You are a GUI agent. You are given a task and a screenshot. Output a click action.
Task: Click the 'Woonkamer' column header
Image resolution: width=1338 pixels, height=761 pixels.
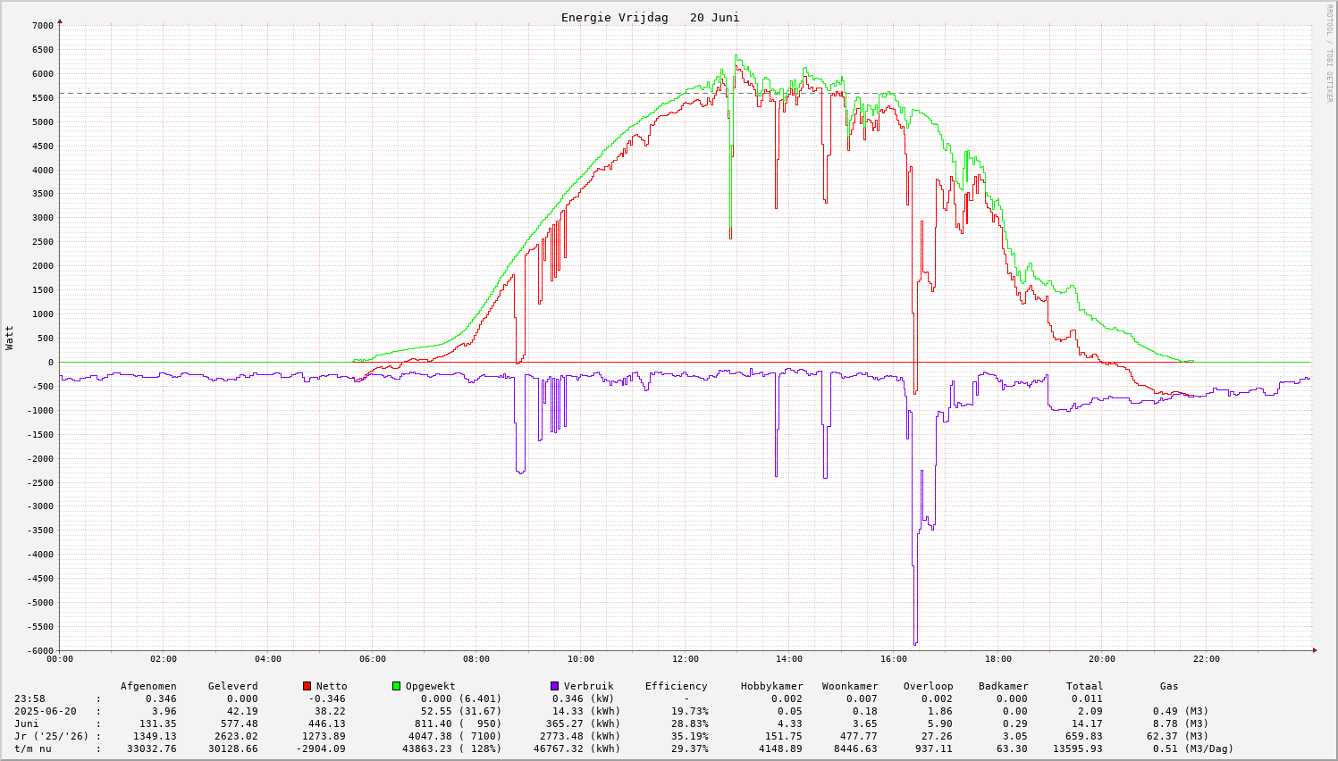pyautogui.click(x=850, y=686)
